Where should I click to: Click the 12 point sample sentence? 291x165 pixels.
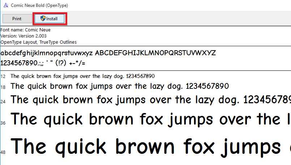[82, 76]
